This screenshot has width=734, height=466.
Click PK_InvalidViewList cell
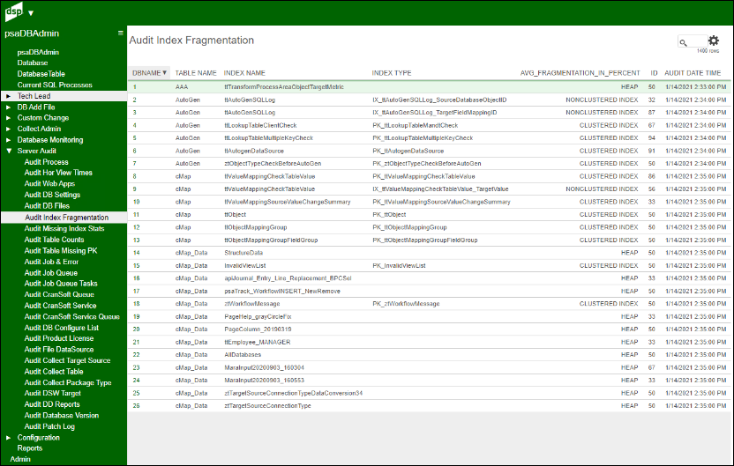point(400,265)
